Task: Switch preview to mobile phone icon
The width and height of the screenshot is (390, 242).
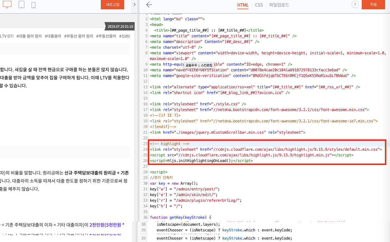Action: click(x=34, y=5)
